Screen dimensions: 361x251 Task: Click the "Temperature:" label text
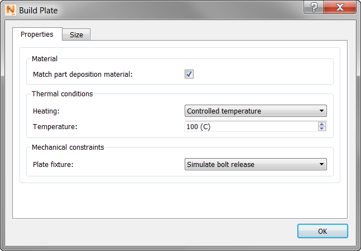55,126
